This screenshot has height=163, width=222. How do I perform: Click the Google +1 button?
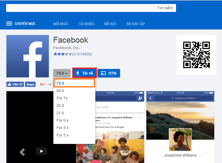[x=42, y=84]
